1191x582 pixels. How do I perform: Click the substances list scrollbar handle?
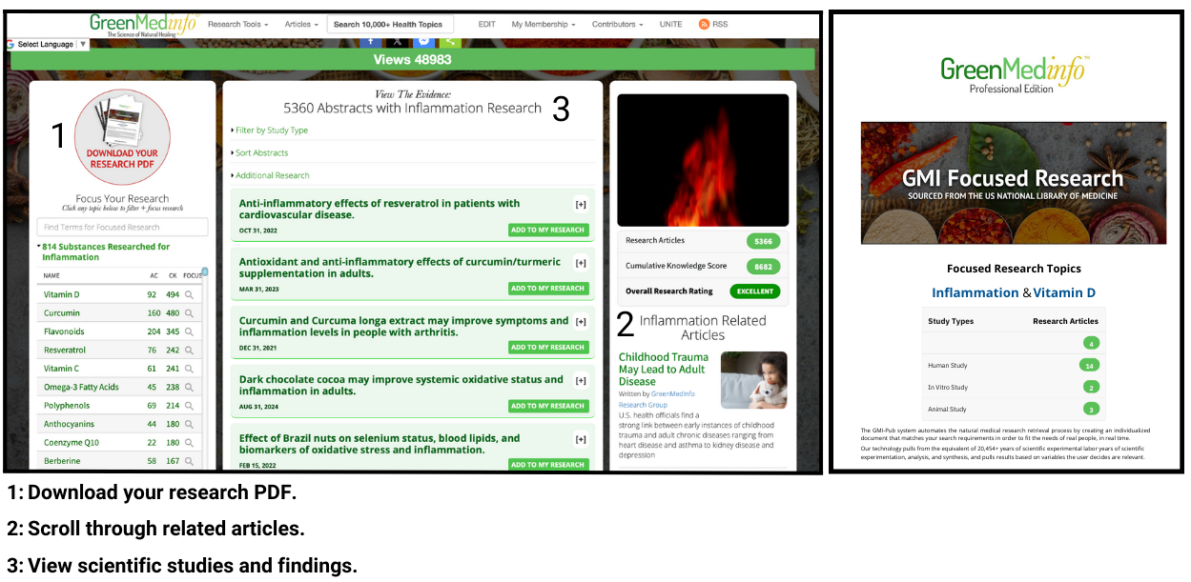pyautogui.click(x=205, y=271)
